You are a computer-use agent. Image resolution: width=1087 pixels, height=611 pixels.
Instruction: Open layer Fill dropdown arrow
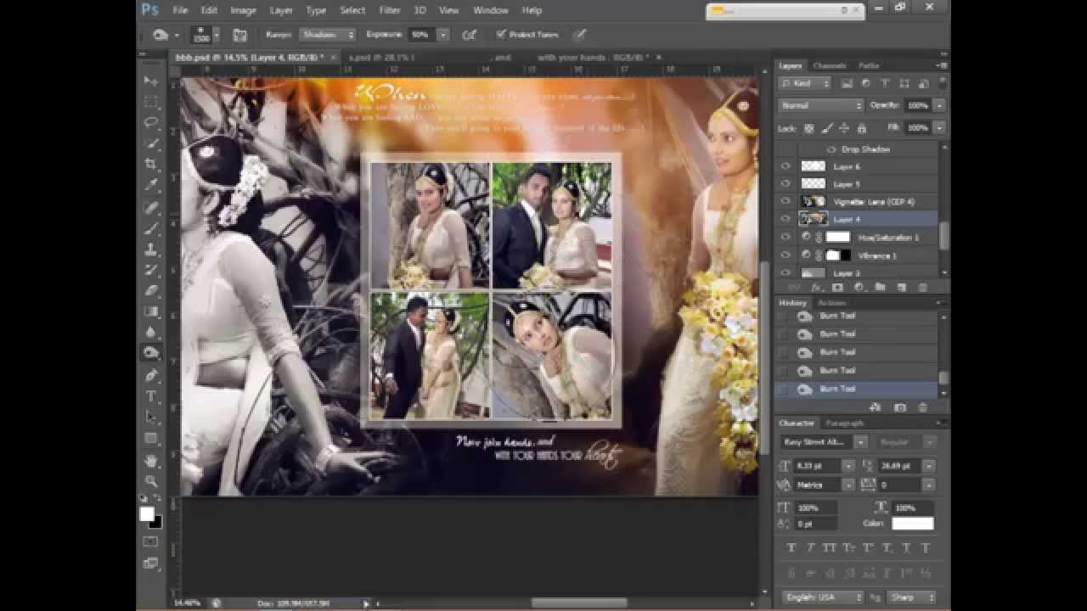tap(939, 127)
